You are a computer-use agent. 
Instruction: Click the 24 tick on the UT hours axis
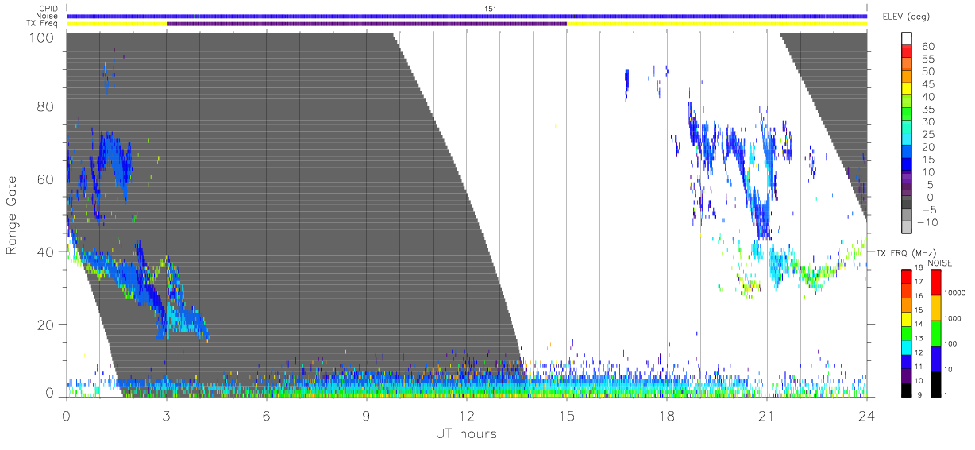point(866,415)
